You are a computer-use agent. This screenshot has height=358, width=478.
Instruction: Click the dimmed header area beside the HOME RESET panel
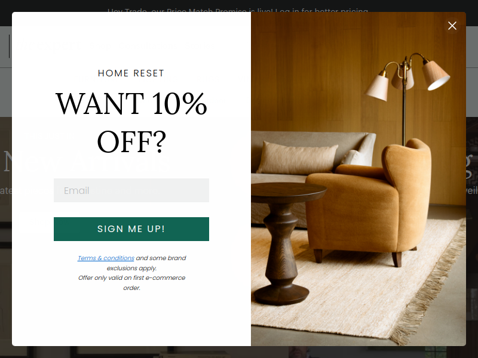tap(6, 73)
